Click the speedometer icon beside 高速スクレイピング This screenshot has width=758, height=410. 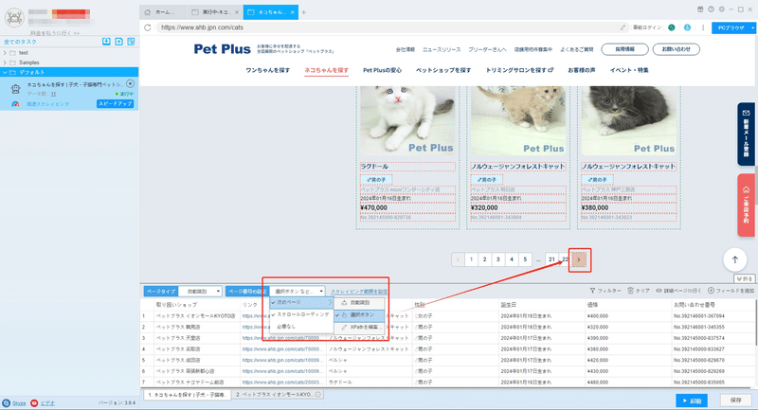click(x=15, y=104)
